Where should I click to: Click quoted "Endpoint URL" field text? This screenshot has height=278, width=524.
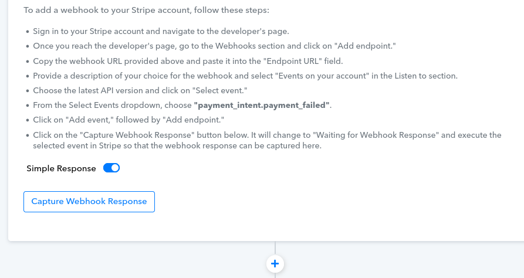[x=295, y=61]
